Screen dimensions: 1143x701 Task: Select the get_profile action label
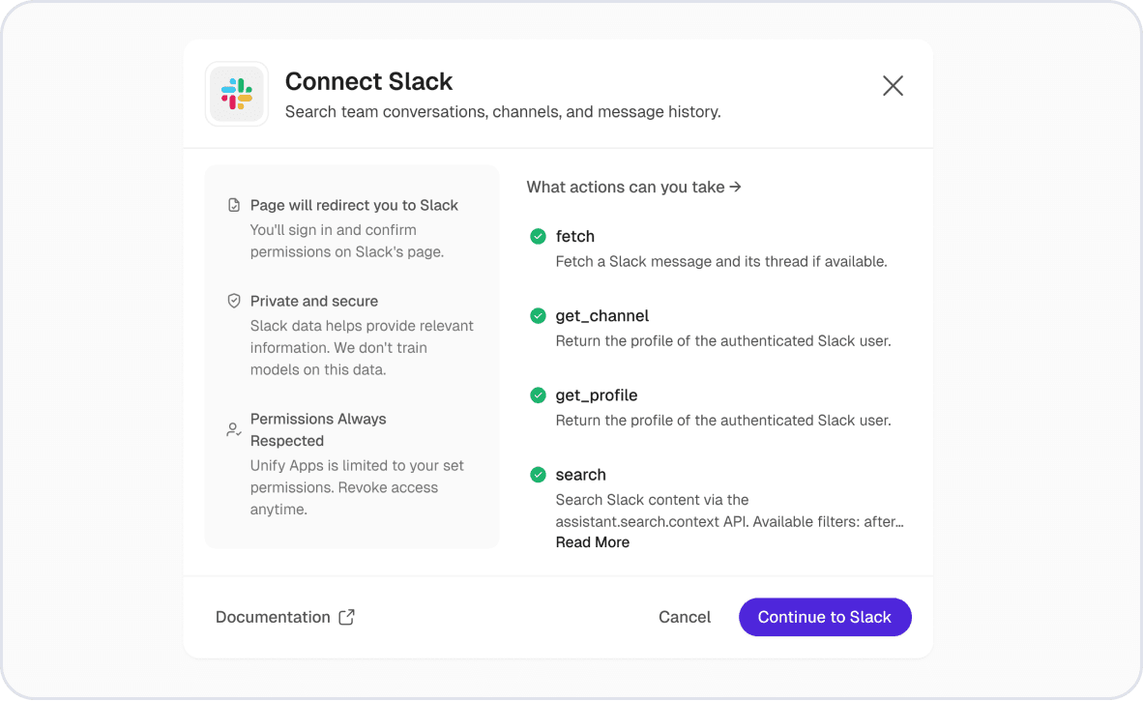596,394
